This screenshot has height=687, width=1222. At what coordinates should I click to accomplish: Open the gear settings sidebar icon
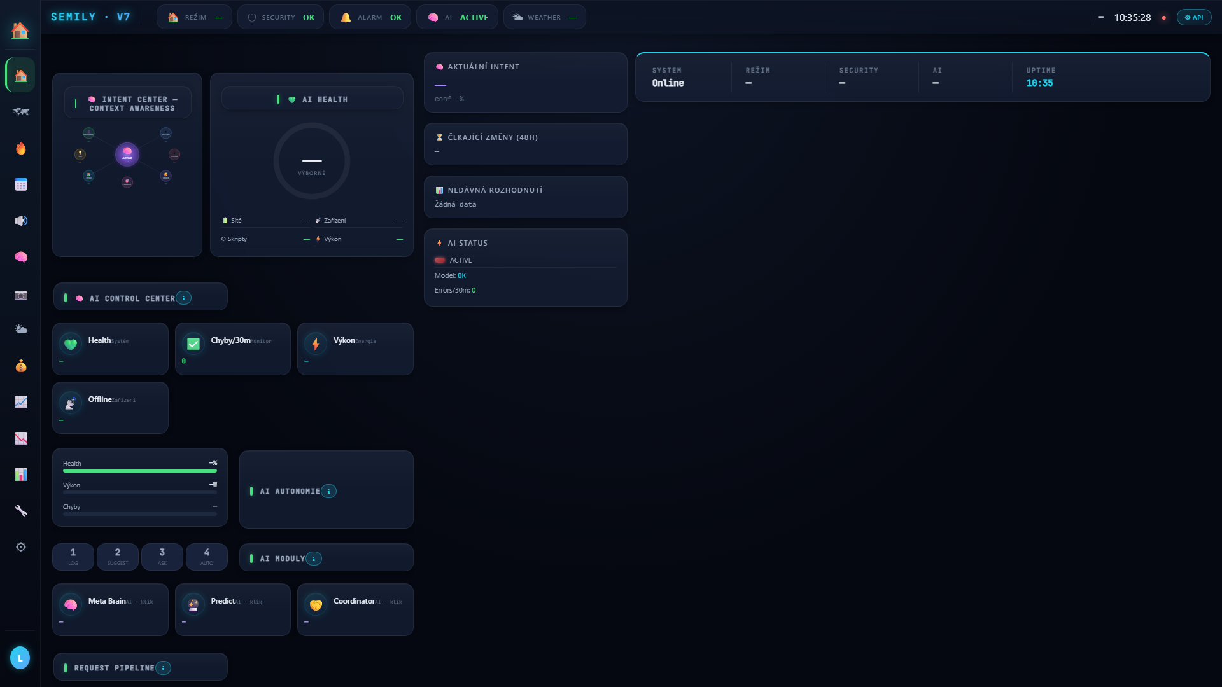click(21, 547)
